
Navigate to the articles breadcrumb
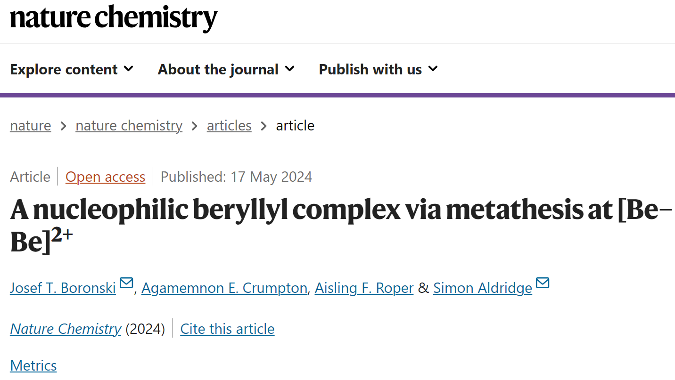pos(229,125)
